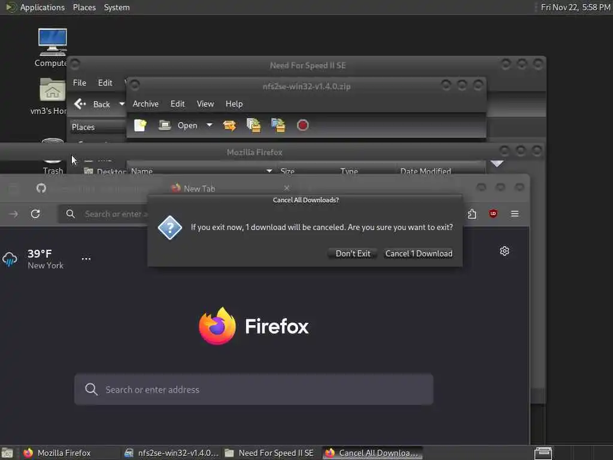Click the search magnifier in address bar
The width and height of the screenshot is (613, 460).
tap(71, 214)
